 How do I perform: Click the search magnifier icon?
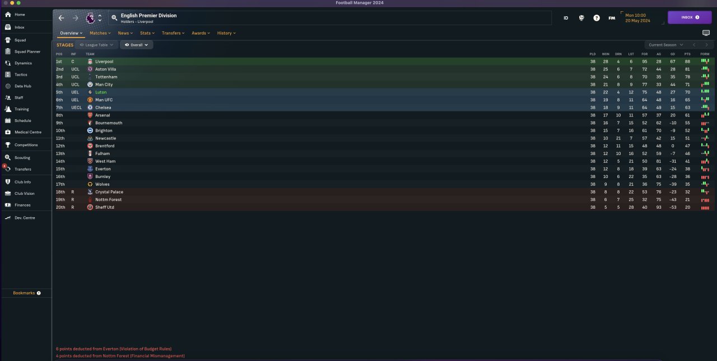coord(115,18)
